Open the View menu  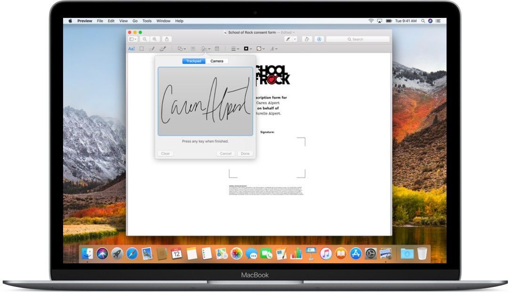point(123,21)
